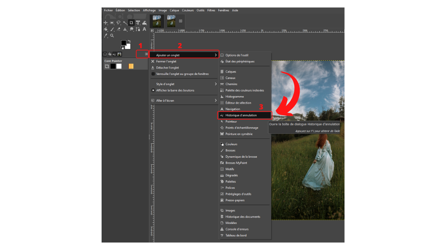Expand the Aller à l'écran submenu
446x250 pixels.
click(x=183, y=100)
